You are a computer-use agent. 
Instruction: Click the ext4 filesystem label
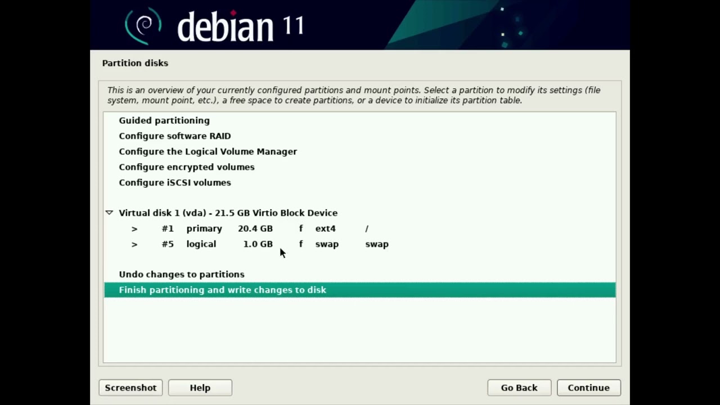325,228
